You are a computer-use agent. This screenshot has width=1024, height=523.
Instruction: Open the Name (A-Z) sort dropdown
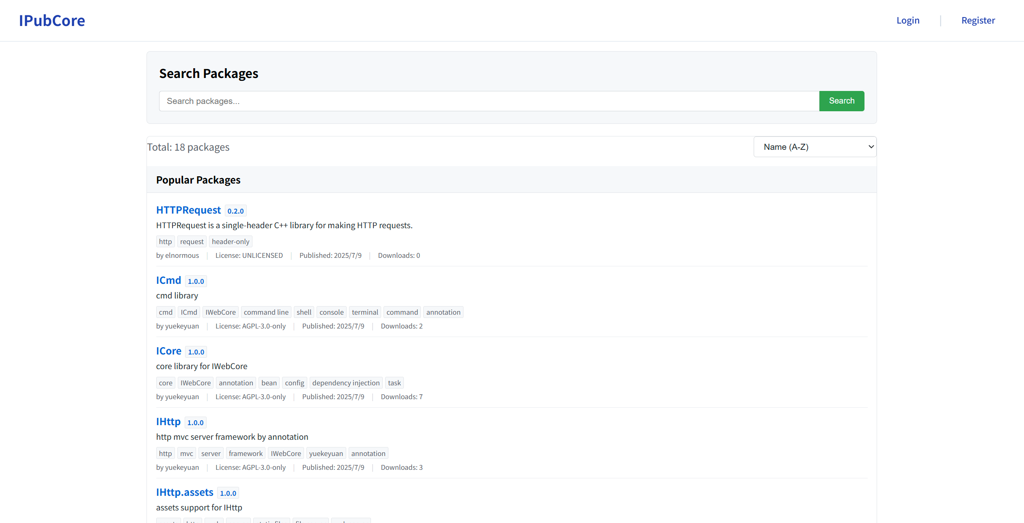point(815,147)
